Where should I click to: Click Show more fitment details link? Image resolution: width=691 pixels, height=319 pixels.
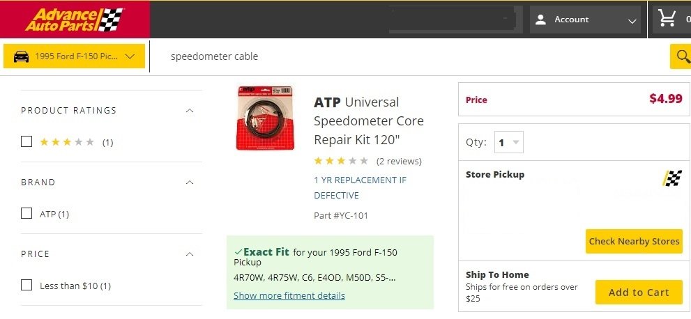pos(289,295)
